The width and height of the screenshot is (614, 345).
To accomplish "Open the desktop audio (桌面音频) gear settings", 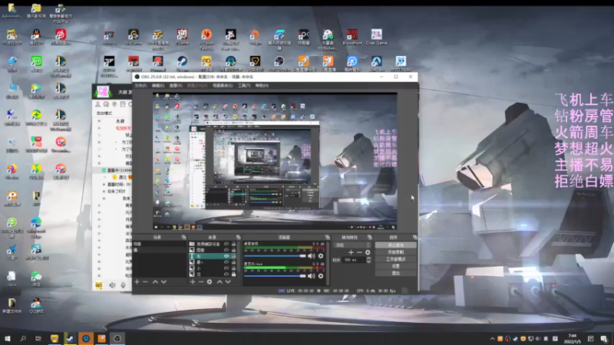I will coord(321,256).
